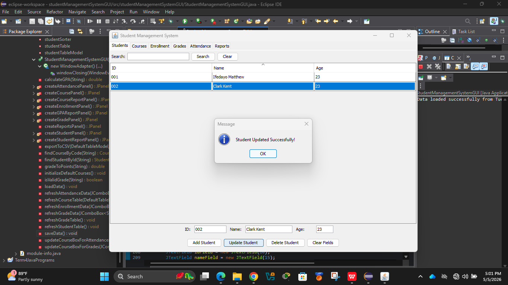Click the External Tools run icon
Image resolution: width=508 pixels, height=285 pixels.
pyautogui.click(x=213, y=21)
